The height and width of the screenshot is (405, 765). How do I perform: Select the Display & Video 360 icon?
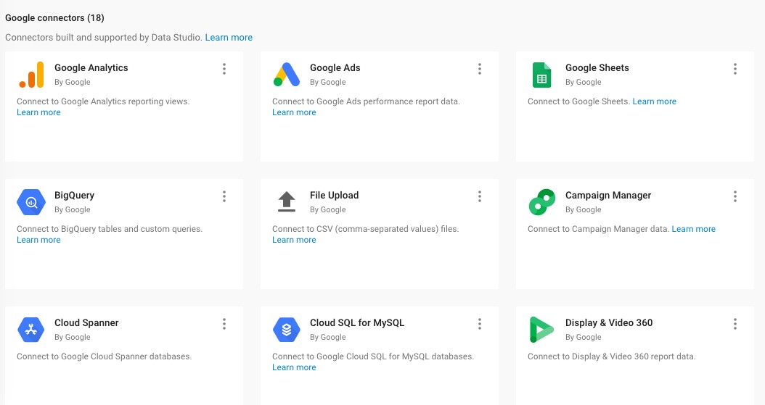(541, 330)
